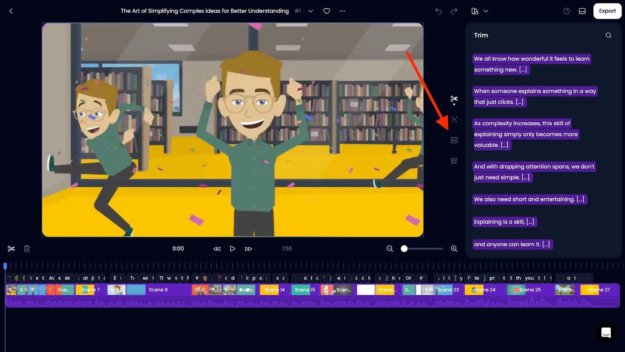
Task: Search within the Trim transcript panel
Action: [x=608, y=35]
